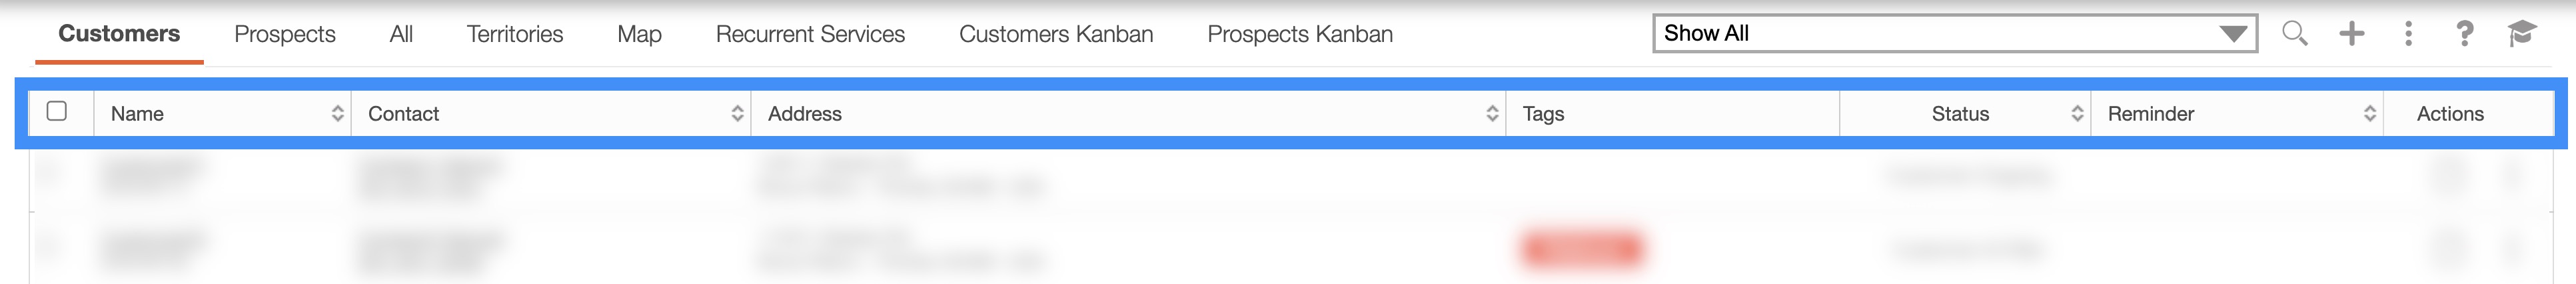The width and height of the screenshot is (2576, 284).
Task: Sort table by Address column arrows
Action: tap(1491, 114)
